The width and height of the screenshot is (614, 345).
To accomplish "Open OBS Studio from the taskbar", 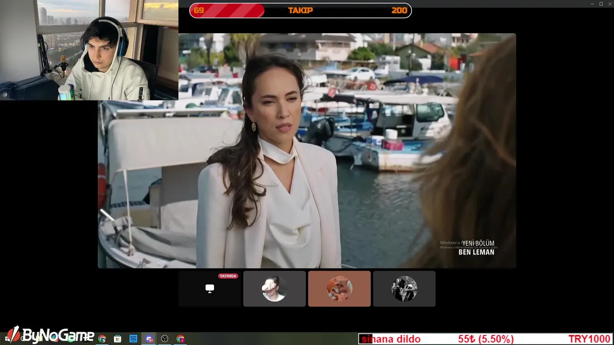I will tap(165, 339).
